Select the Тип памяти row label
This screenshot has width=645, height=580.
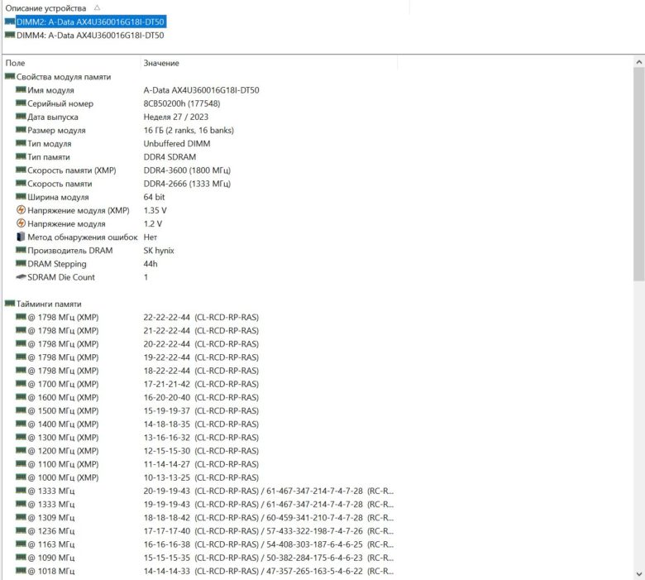pyautogui.click(x=49, y=157)
